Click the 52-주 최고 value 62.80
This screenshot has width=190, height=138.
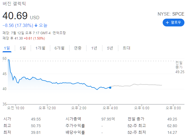click(x=172, y=126)
